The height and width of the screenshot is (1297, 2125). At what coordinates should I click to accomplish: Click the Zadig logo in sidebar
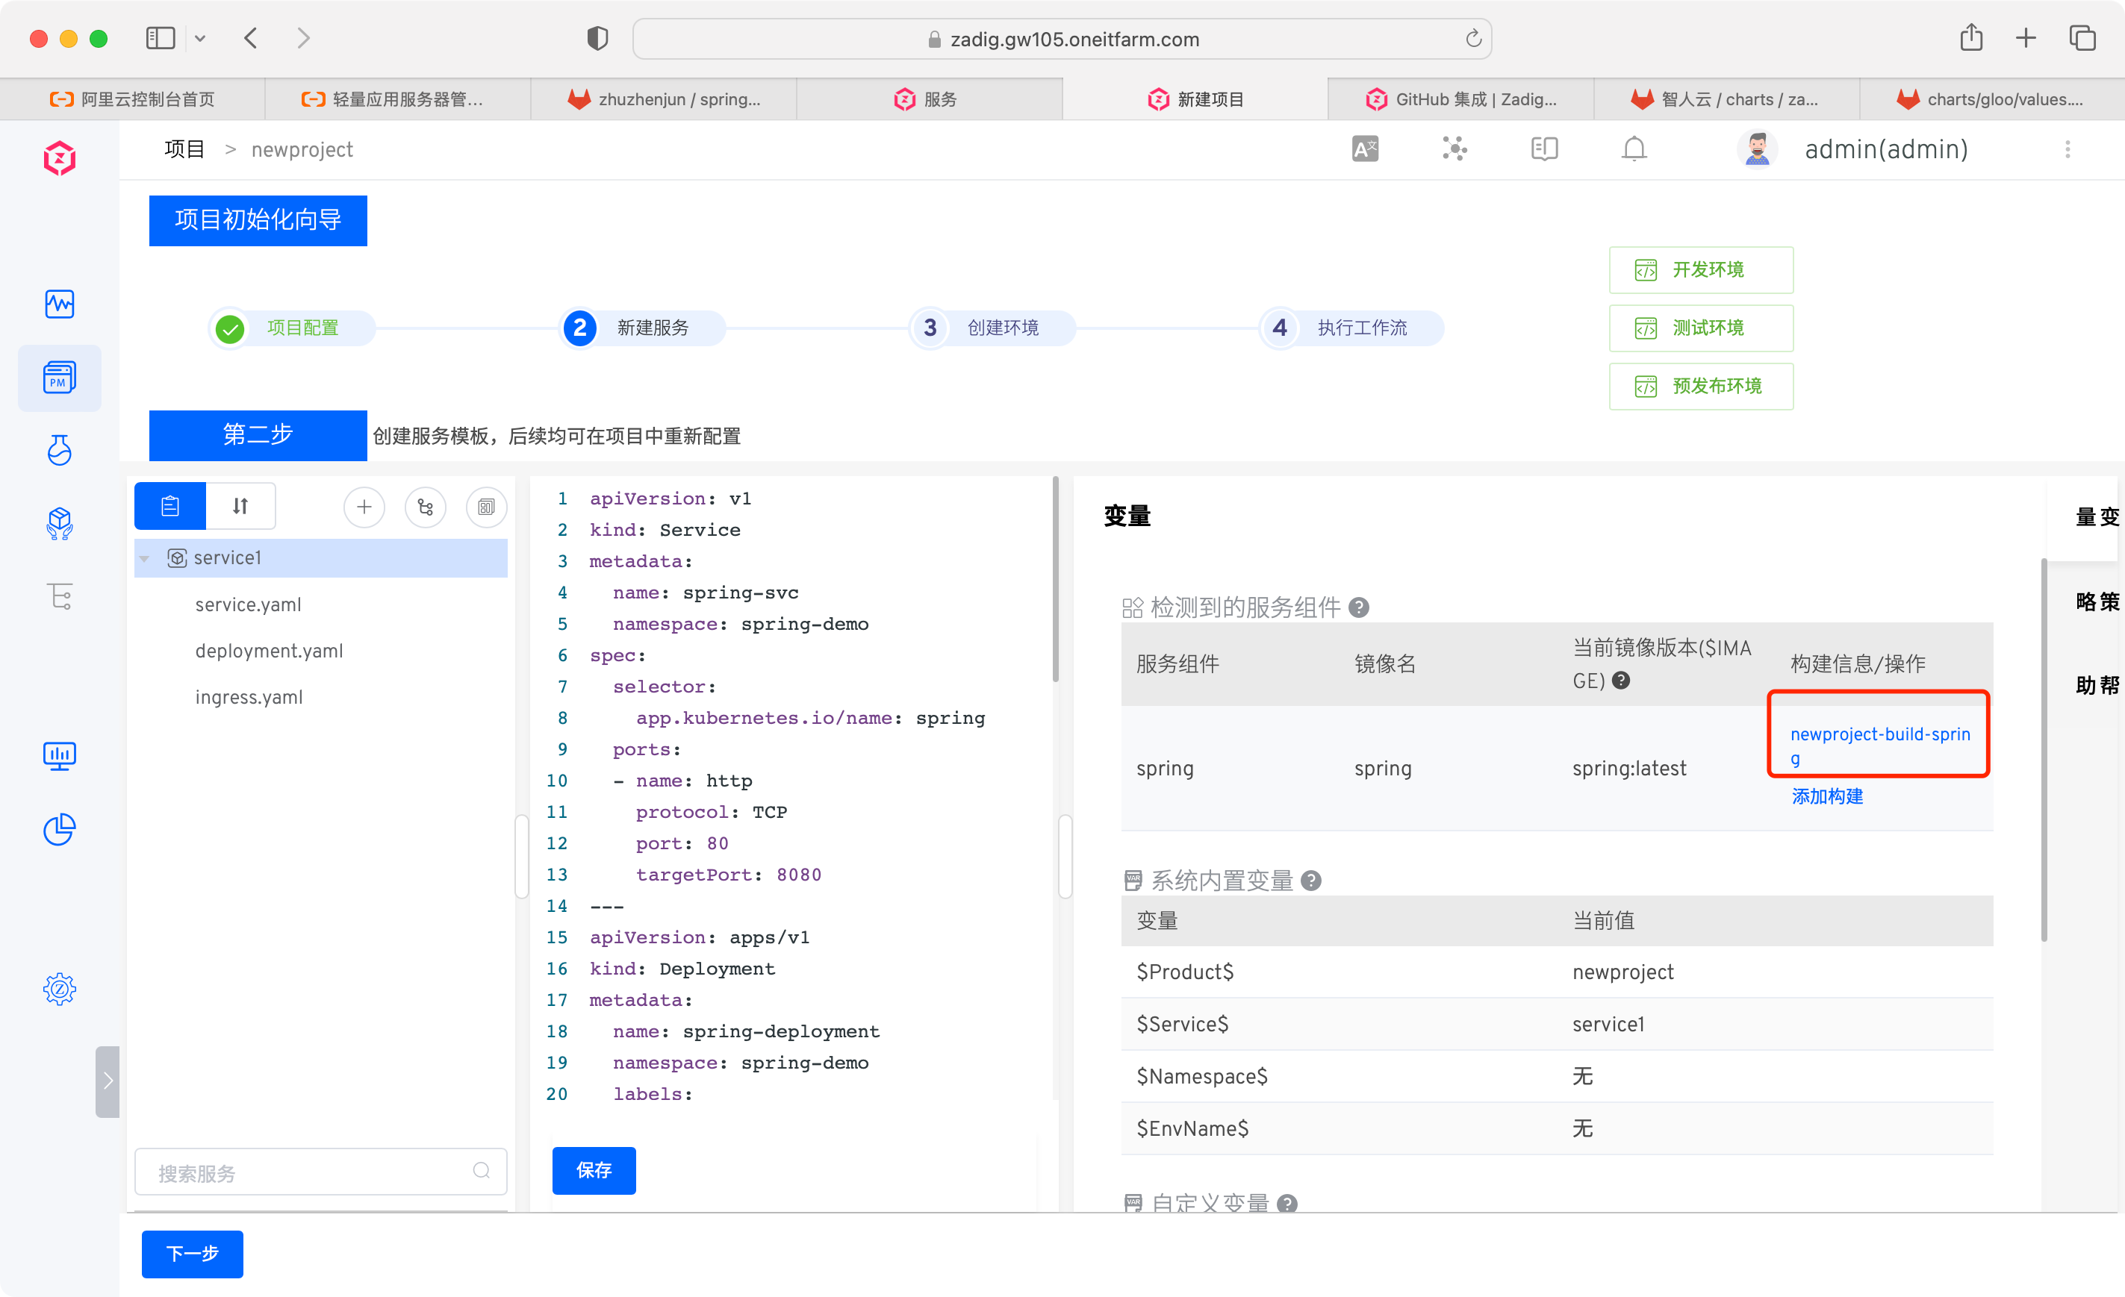(x=60, y=157)
